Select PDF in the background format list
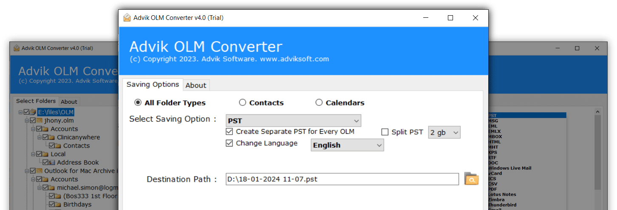The image size is (617, 210). point(493,189)
